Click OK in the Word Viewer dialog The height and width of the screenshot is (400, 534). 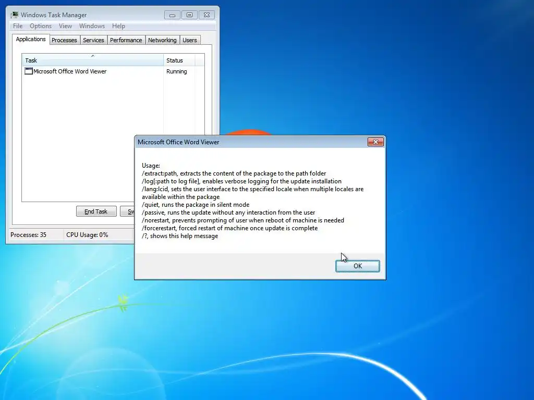[357, 266]
